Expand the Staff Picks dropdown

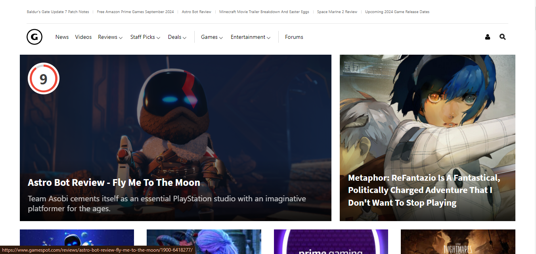tap(145, 37)
